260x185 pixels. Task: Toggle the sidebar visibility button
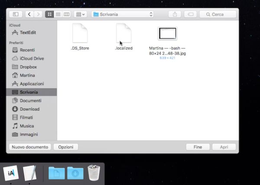(x=16, y=14)
